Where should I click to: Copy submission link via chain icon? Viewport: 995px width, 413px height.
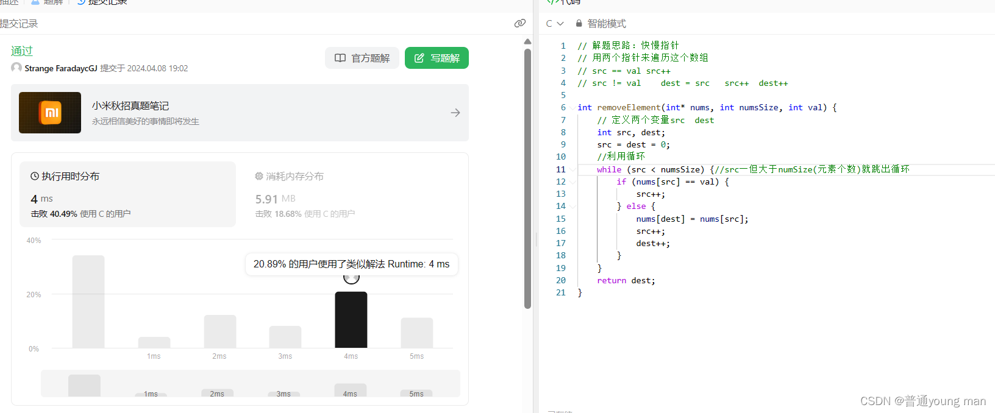tap(519, 23)
